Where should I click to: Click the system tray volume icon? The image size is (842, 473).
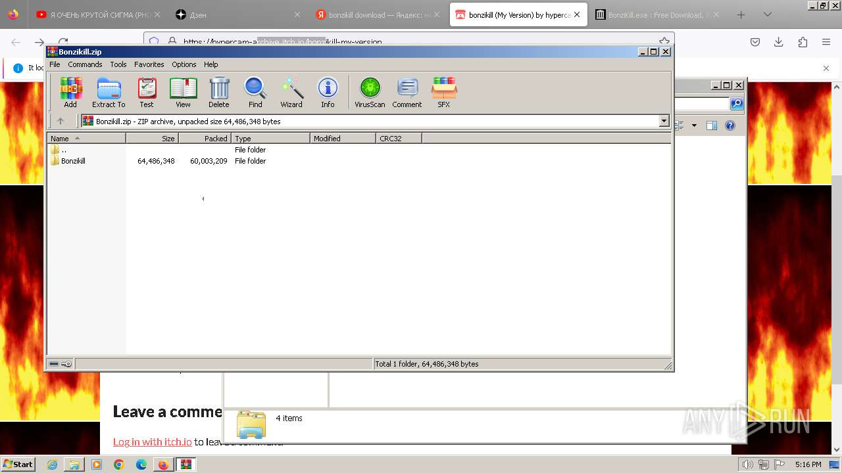747,464
